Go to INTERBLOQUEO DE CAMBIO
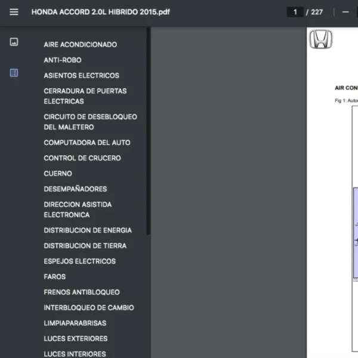 89,308
